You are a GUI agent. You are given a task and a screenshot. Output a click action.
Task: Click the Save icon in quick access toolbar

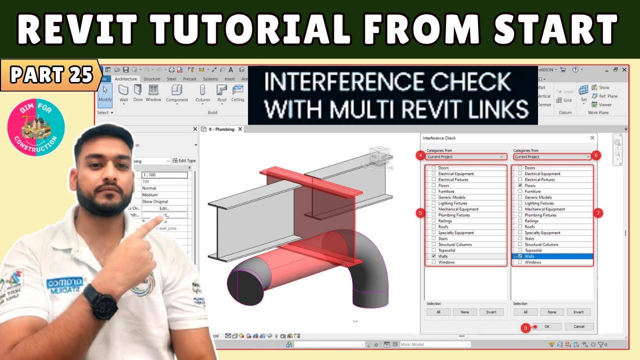click(x=126, y=69)
